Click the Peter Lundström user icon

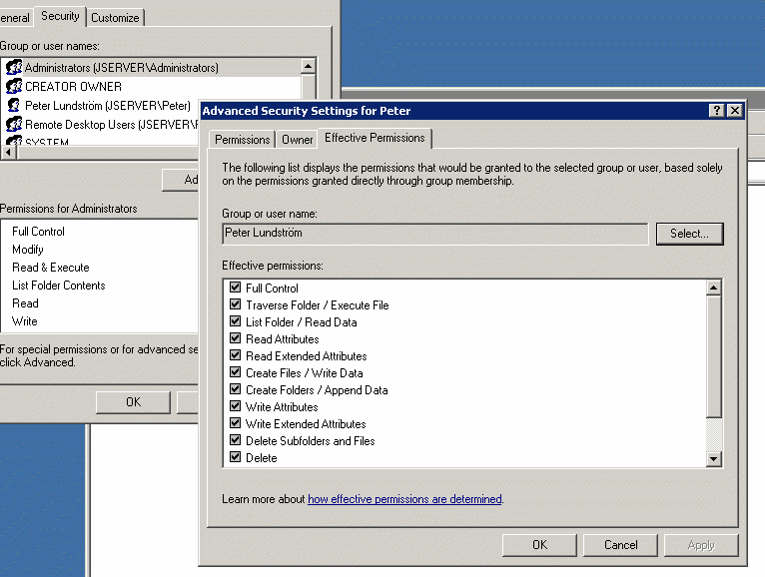pyautogui.click(x=14, y=106)
